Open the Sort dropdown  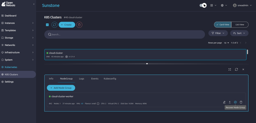(239, 33)
